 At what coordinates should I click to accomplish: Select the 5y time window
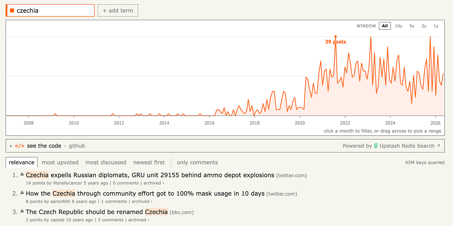tap(412, 26)
